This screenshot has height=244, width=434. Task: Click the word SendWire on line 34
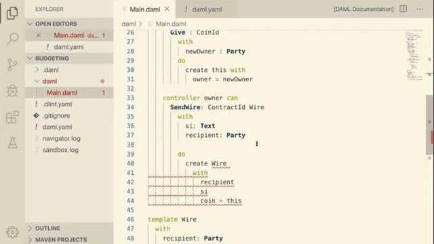tap(185, 107)
